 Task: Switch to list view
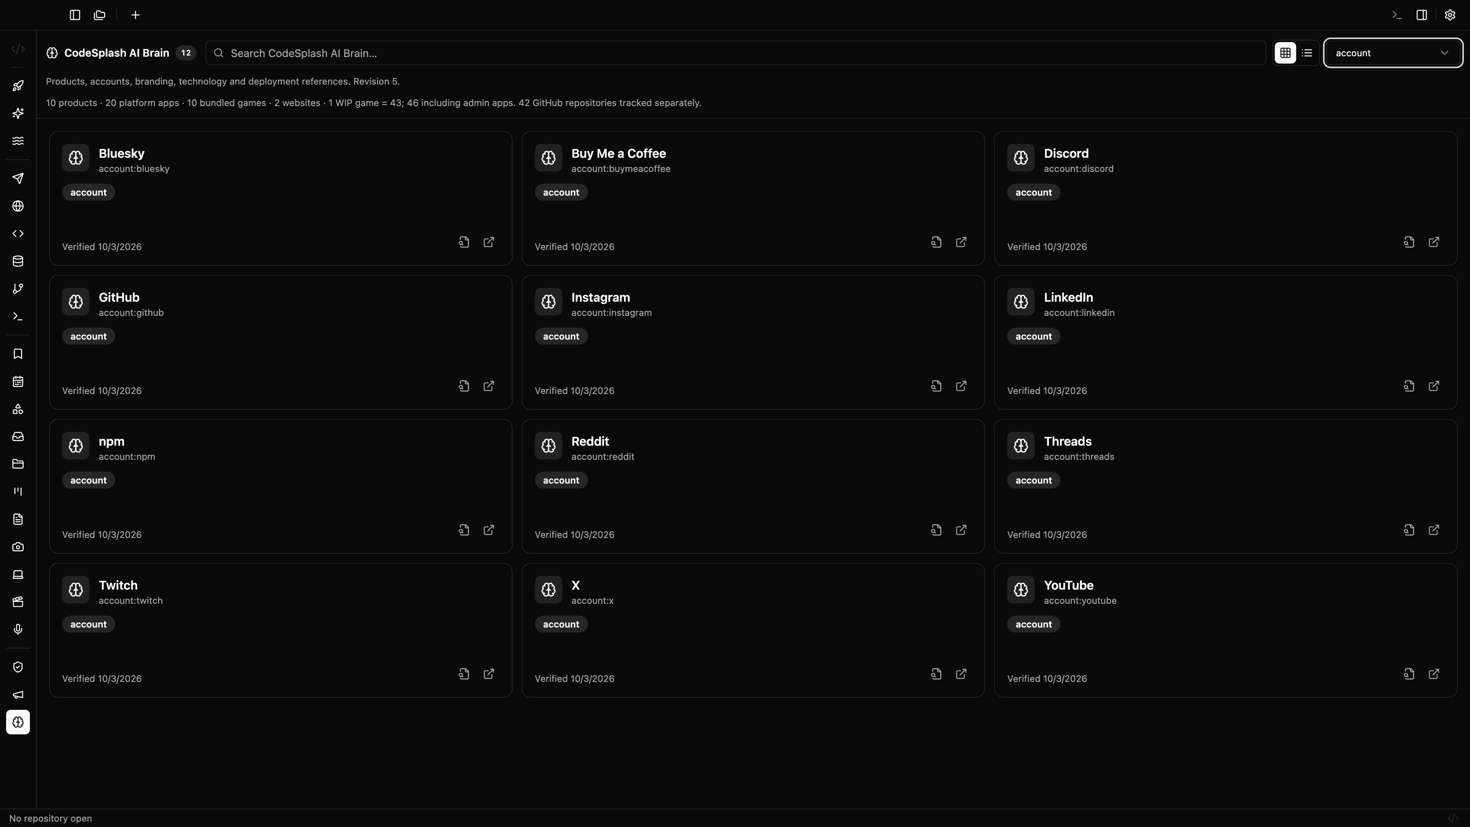tap(1307, 53)
